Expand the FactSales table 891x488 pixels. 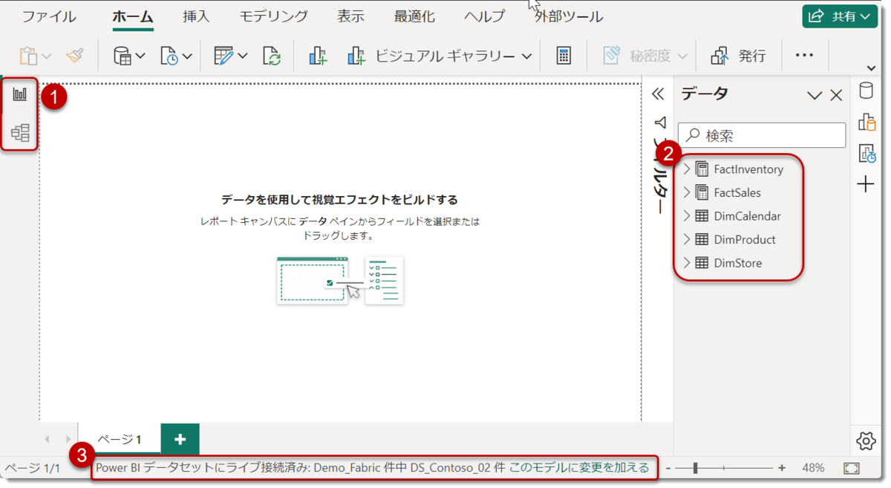pos(687,192)
